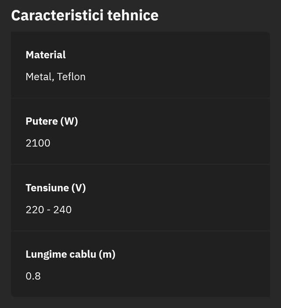Screen dimensions: 281x308
Task: Select the Tensiune (V) label
Action: click(x=55, y=188)
